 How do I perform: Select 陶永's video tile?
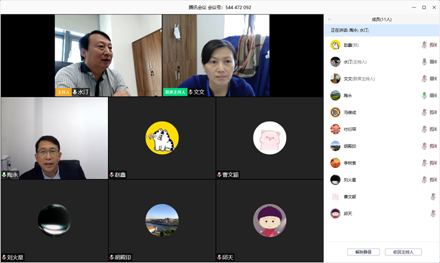tap(54, 138)
